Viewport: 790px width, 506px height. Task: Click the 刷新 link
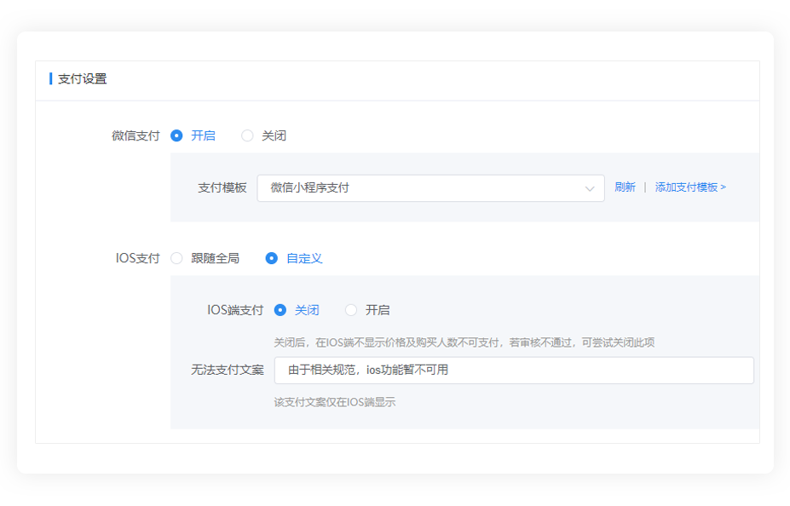[625, 187]
